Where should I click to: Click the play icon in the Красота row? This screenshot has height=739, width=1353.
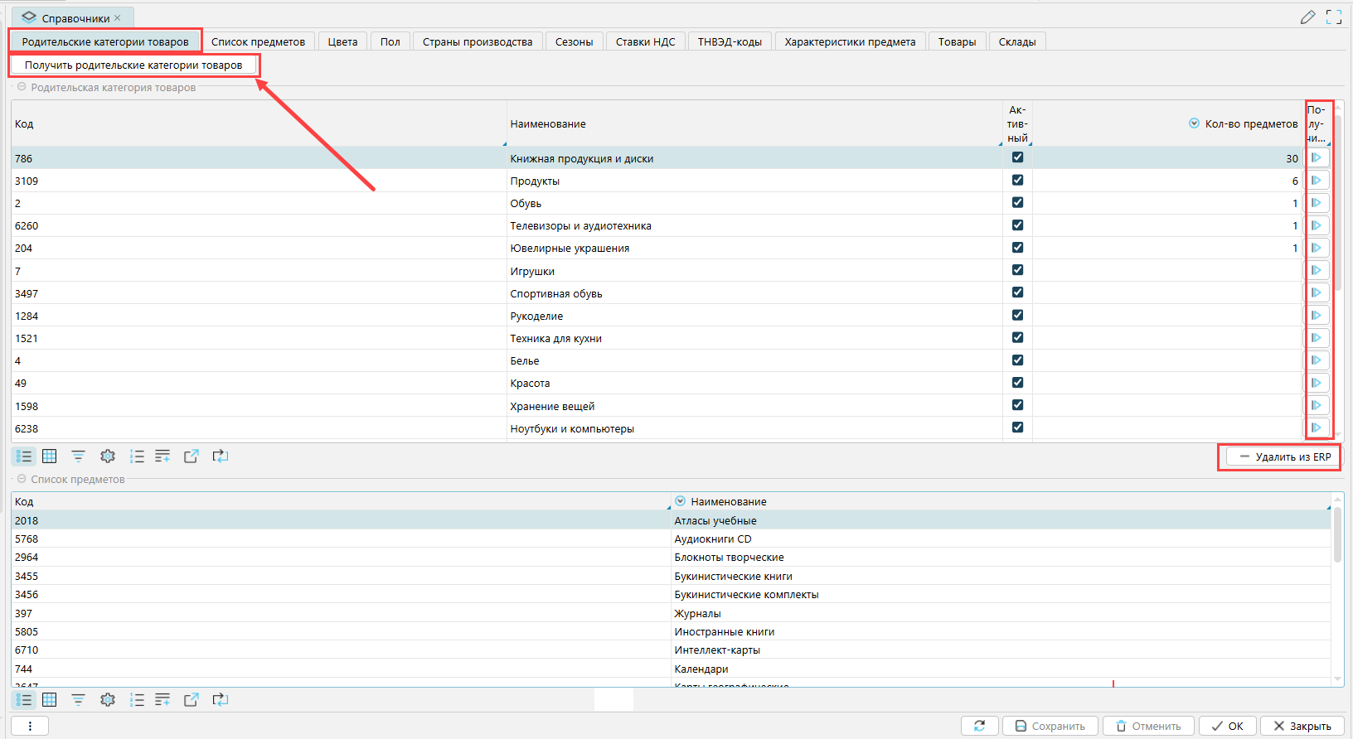tap(1317, 383)
